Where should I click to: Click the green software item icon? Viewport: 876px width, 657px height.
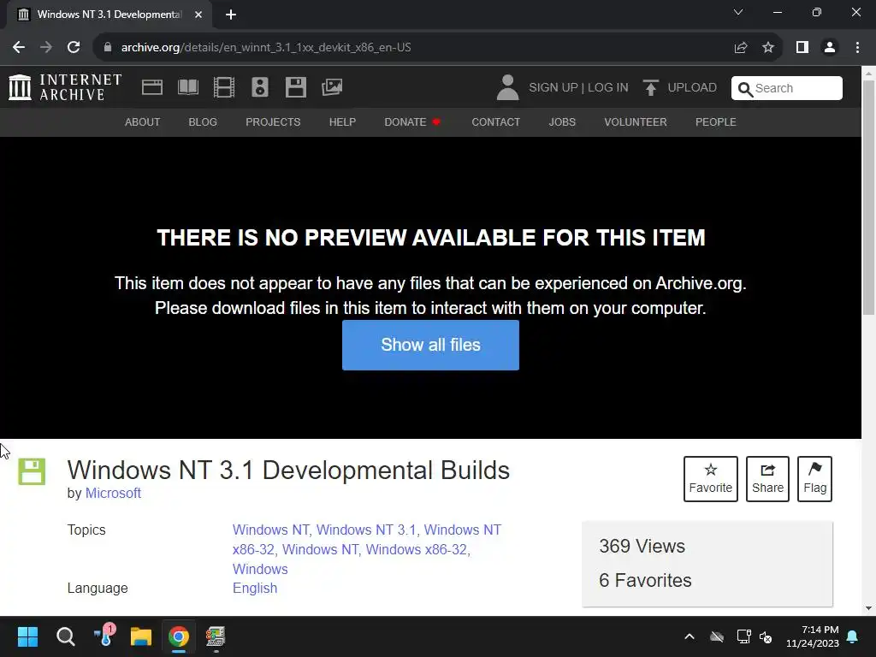[x=32, y=471]
